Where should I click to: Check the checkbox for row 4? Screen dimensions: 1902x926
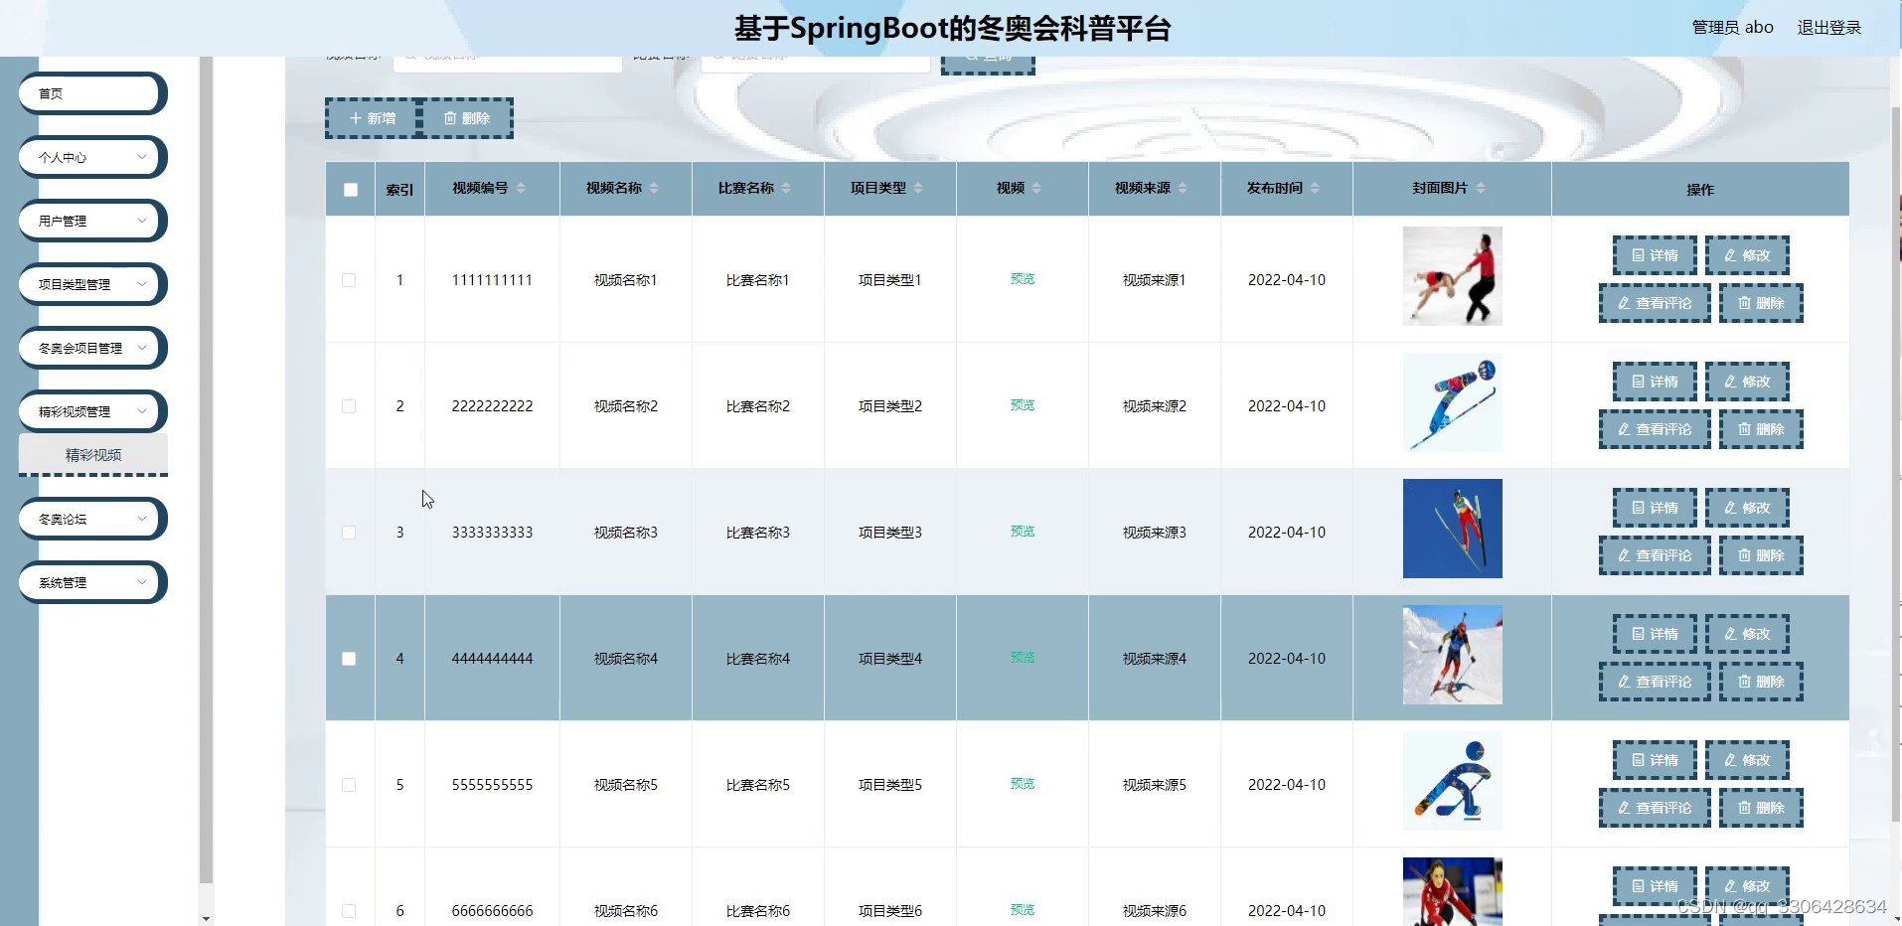tap(349, 659)
